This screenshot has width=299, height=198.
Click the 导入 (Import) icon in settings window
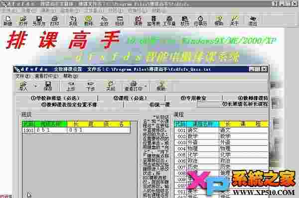coord(23,86)
